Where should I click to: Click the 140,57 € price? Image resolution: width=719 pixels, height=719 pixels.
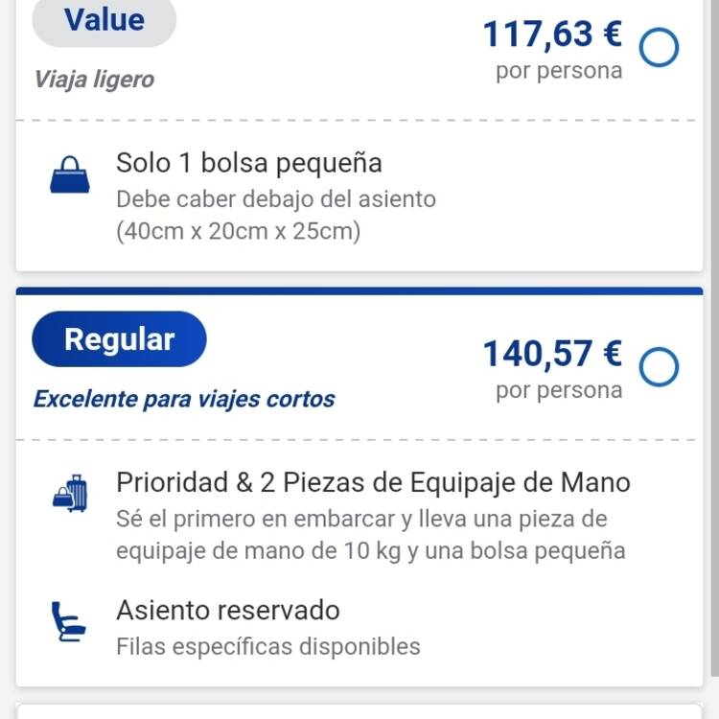coord(552,354)
